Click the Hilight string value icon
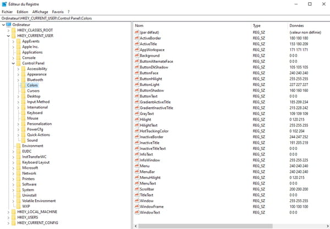Image resolution: width=330 pixels, height=229 pixels. (x=137, y=119)
